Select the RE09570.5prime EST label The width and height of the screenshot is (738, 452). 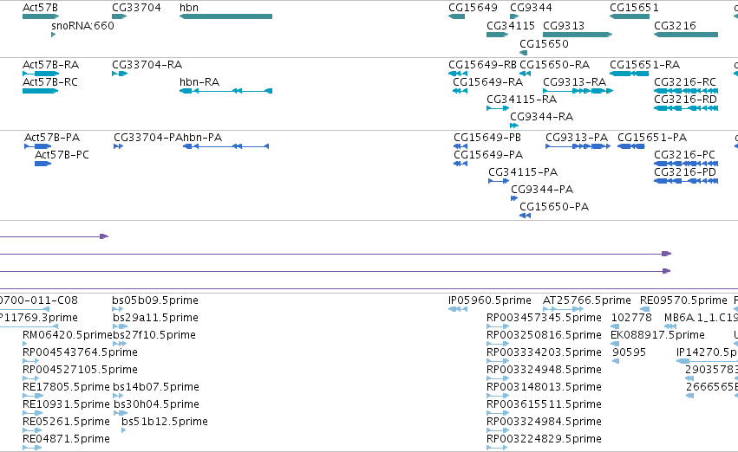point(683,300)
